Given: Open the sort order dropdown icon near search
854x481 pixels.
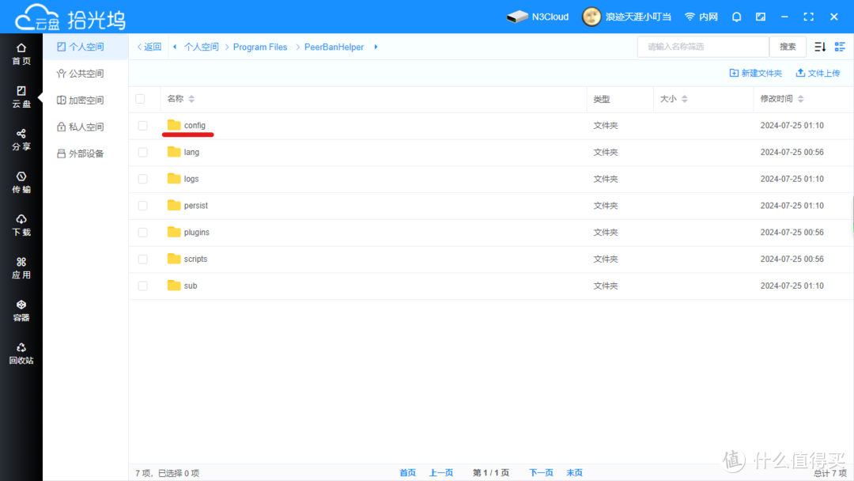Looking at the screenshot, I should point(820,47).
